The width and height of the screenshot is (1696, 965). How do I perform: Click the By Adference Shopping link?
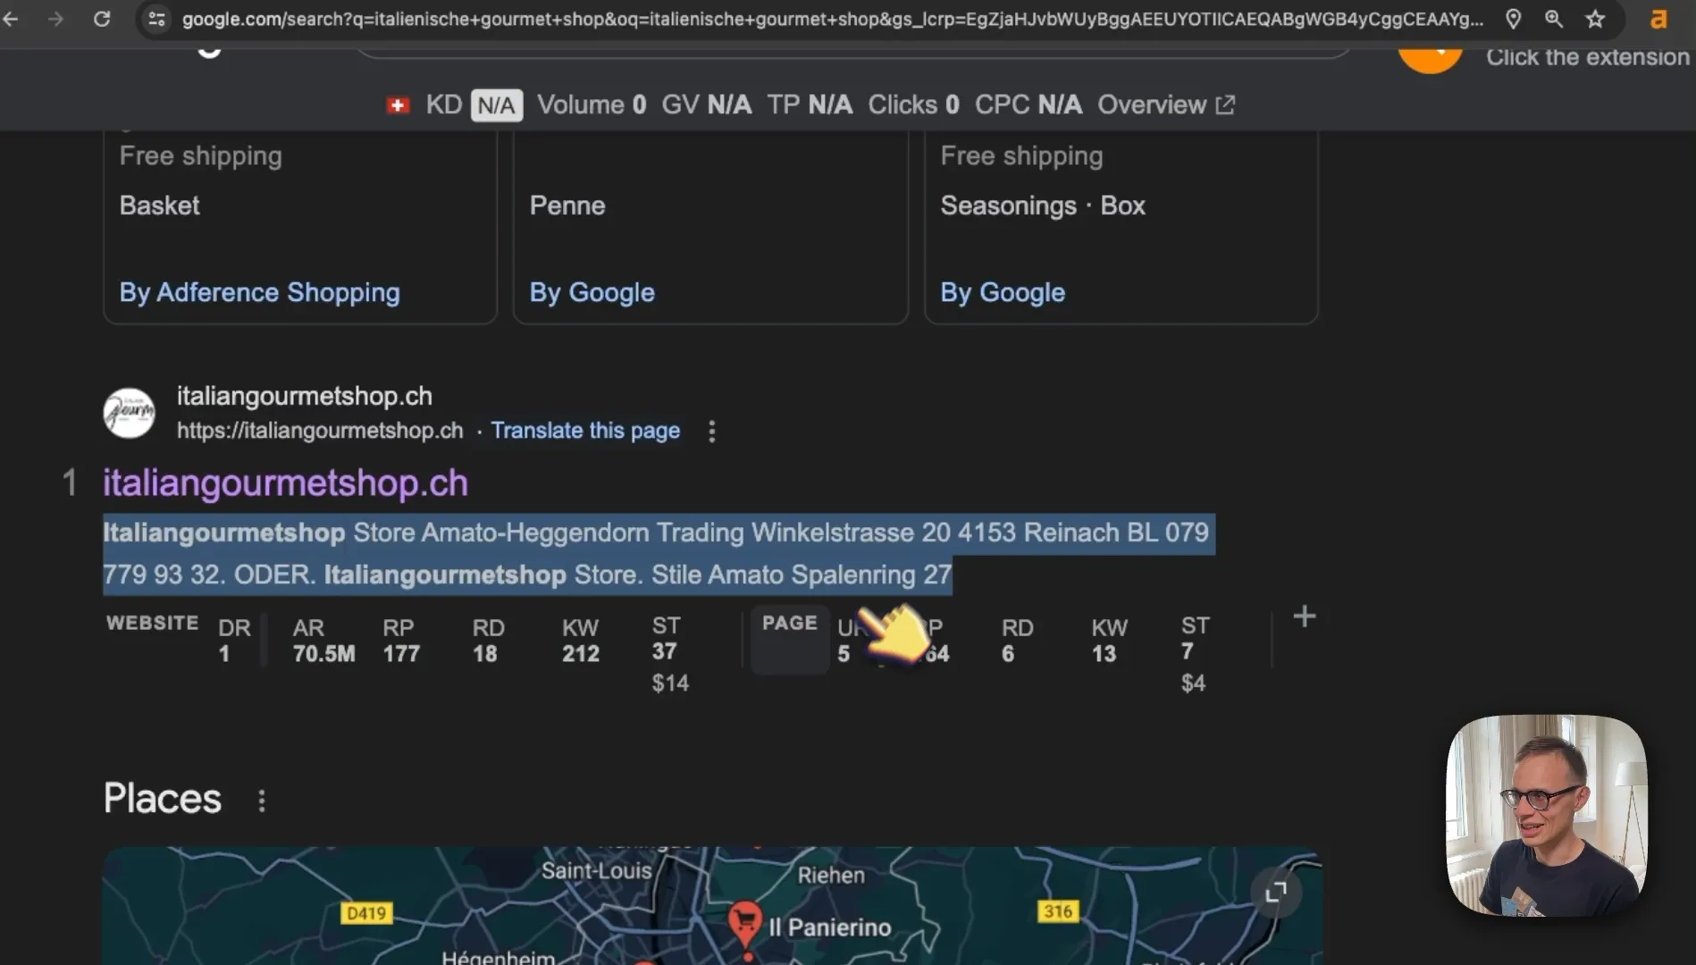259,292
